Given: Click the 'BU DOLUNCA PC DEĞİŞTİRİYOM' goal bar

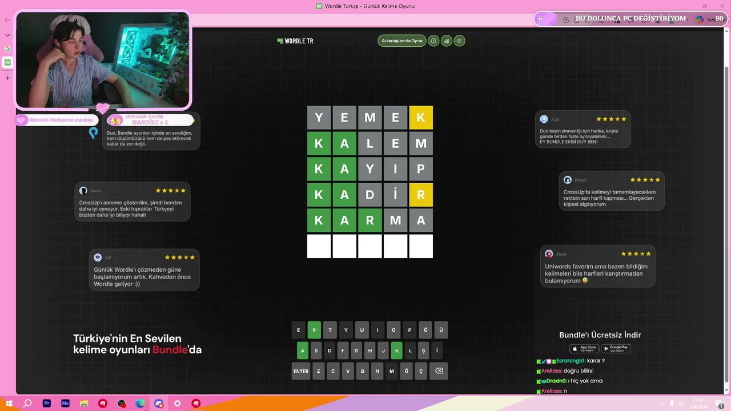Looking at the screenshot, I should [630, 19].
